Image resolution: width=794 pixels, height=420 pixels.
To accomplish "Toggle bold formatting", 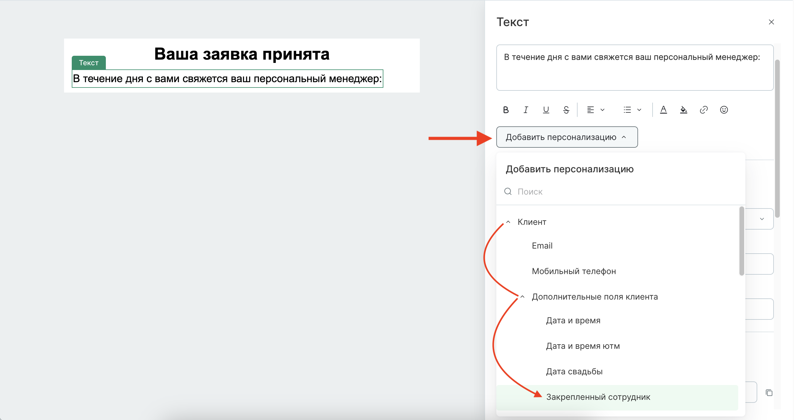I will click(x=506, y=110).
